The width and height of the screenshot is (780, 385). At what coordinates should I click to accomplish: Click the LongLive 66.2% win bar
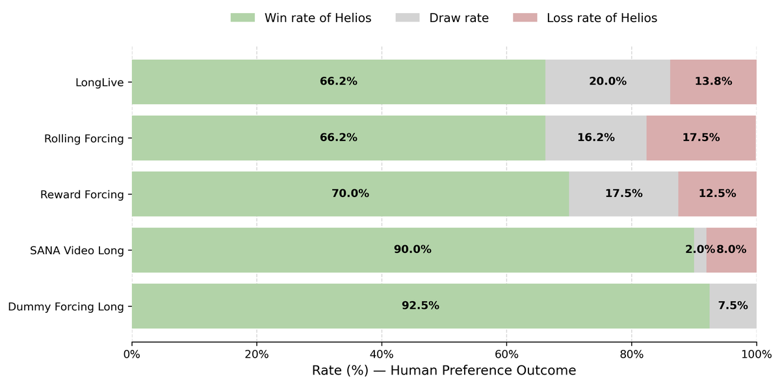(x=339, y=82)
